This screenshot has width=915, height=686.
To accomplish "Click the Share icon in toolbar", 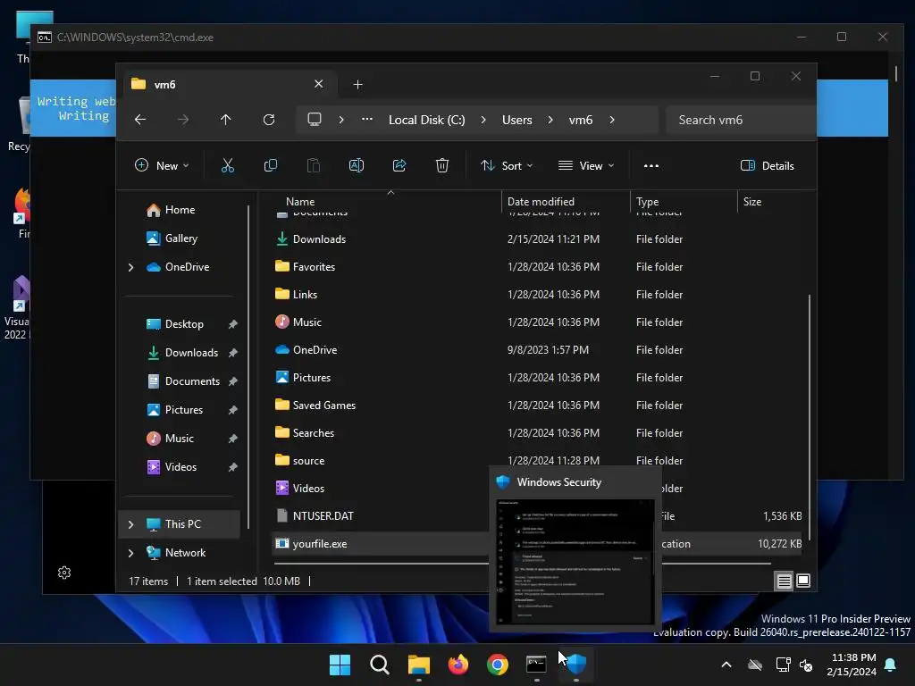I will [x=399, y=165].
